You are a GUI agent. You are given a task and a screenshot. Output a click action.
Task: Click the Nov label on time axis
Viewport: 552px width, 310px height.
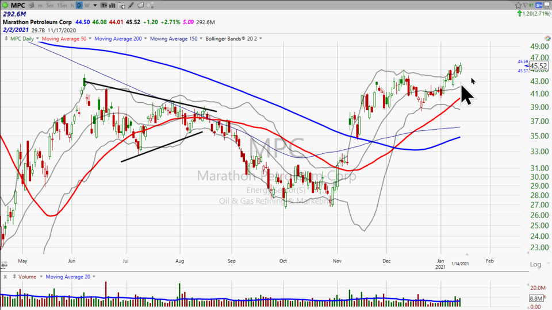pos(338,261)
